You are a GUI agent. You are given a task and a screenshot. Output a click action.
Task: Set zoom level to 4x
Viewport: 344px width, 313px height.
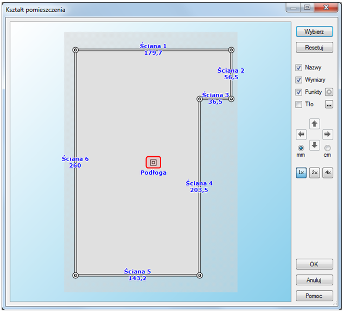(x=327, y=173)
